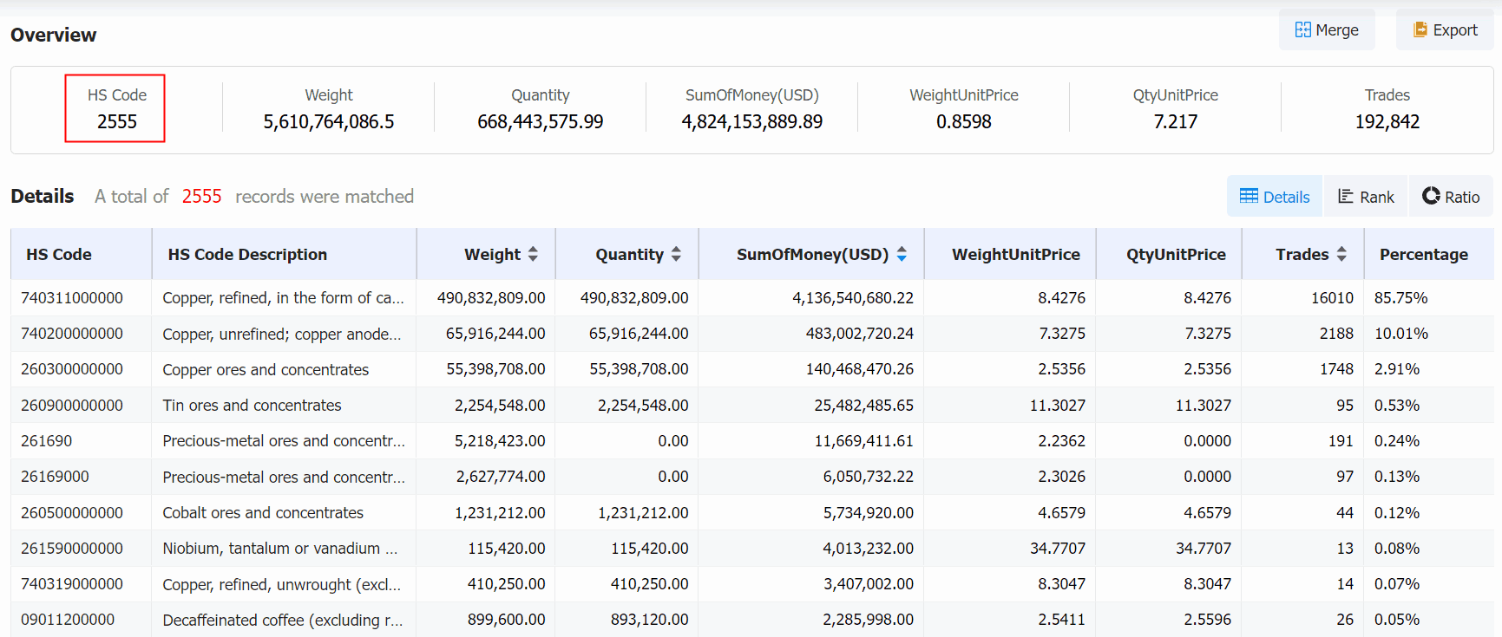Click 'Tin ores and concentrates' description
Viewport: 1502px width, 637px height.
(x=252, y=406)
